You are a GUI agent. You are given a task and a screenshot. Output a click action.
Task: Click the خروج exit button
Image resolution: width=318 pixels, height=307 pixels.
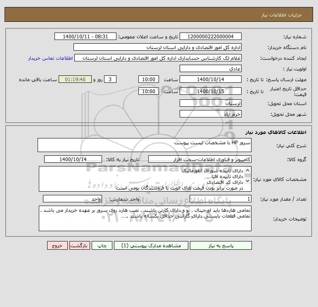point(57,246)
